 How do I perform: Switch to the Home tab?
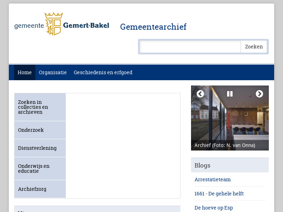pos(24,72)
